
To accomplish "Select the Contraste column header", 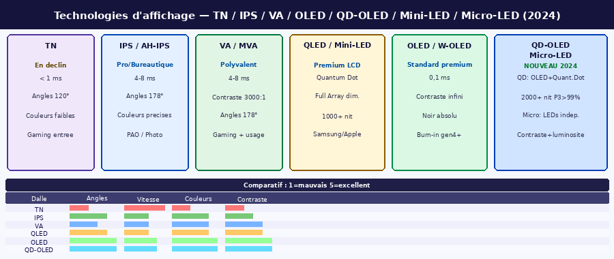I will (252, 200).
